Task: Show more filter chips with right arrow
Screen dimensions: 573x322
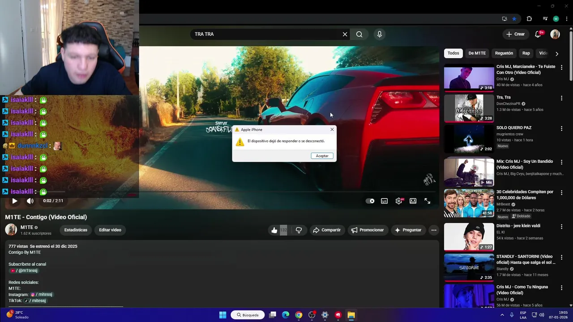Action: click(x=557, y=54)
